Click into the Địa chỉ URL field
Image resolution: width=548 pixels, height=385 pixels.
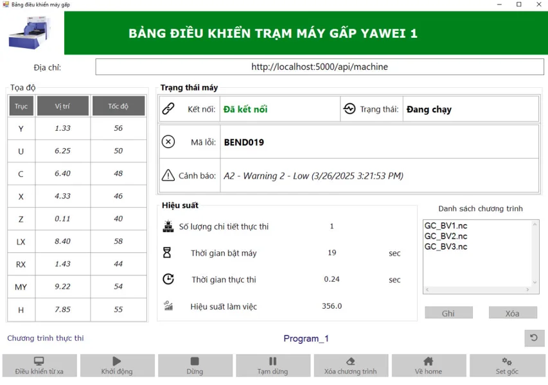(x=319, y=67)
